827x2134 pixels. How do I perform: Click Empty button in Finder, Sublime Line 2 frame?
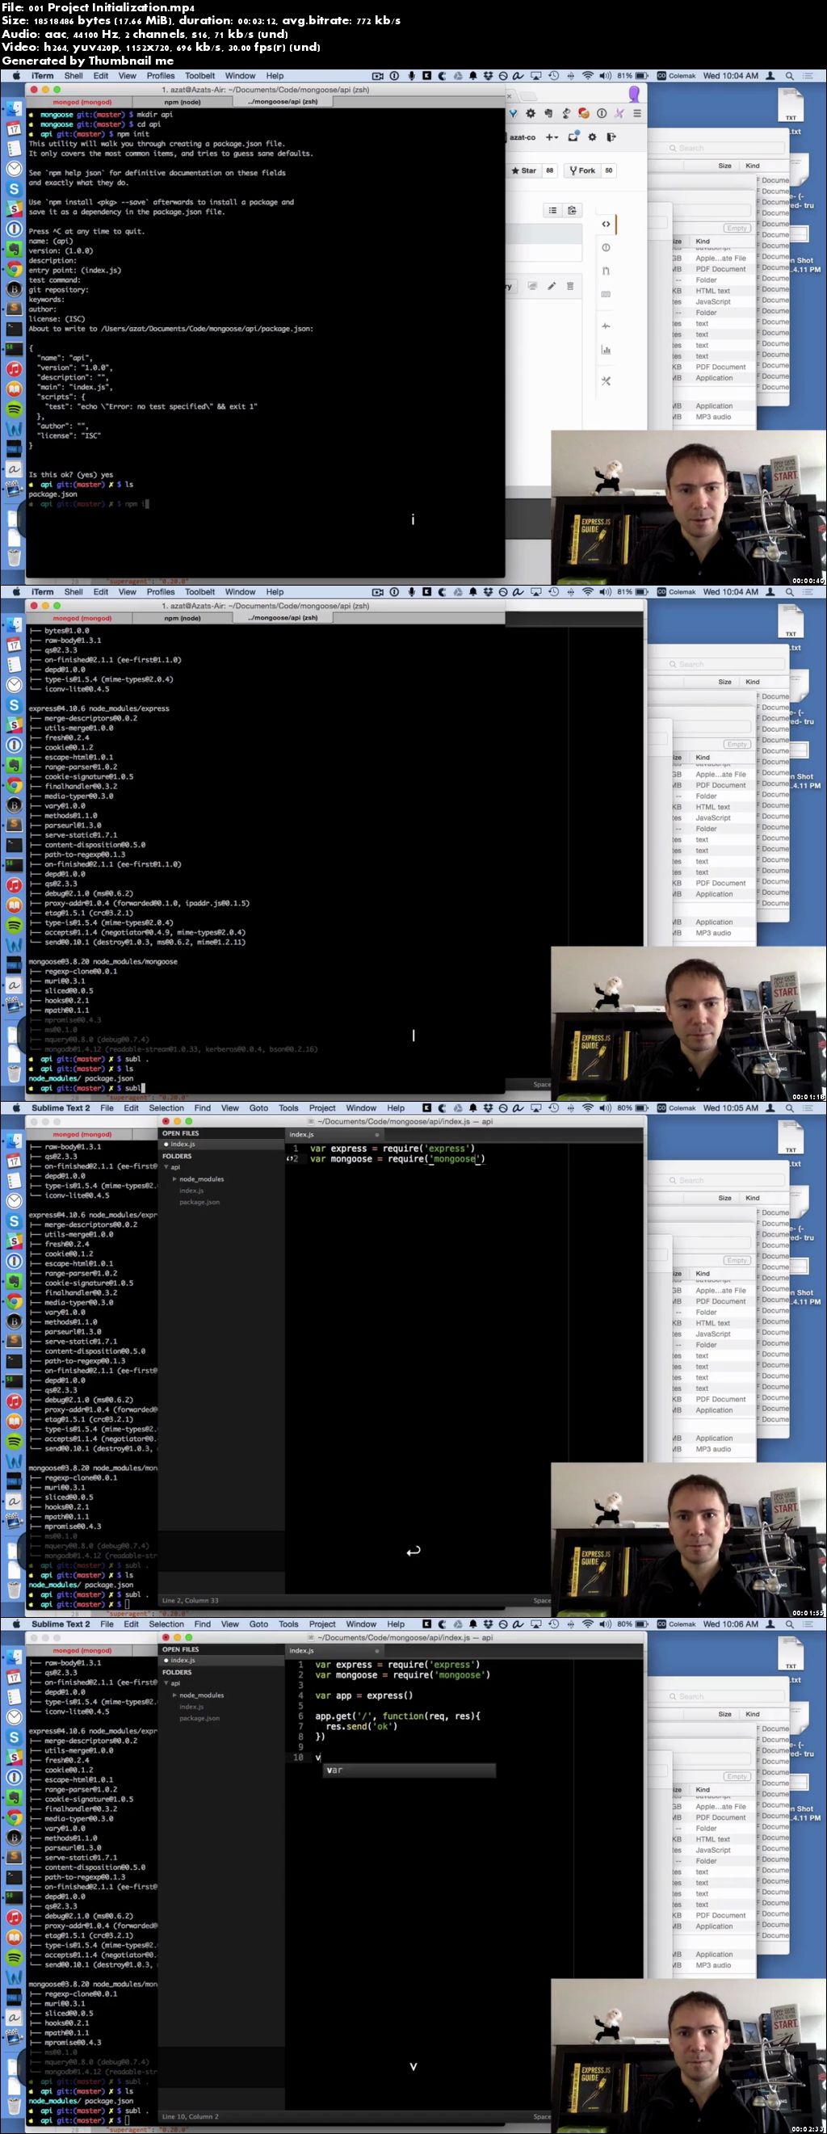[x=737, y=1260]
